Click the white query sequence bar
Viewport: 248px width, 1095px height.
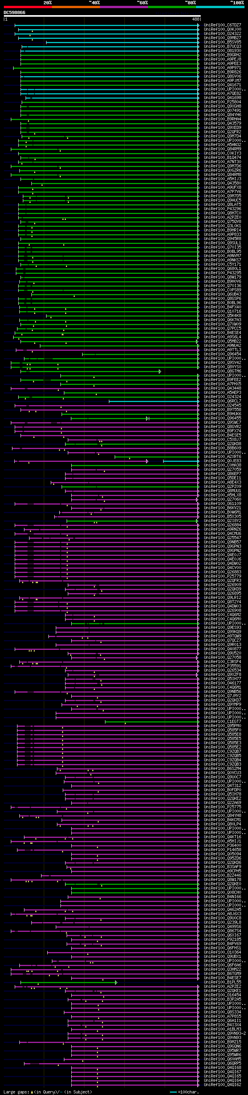point(102,16)
